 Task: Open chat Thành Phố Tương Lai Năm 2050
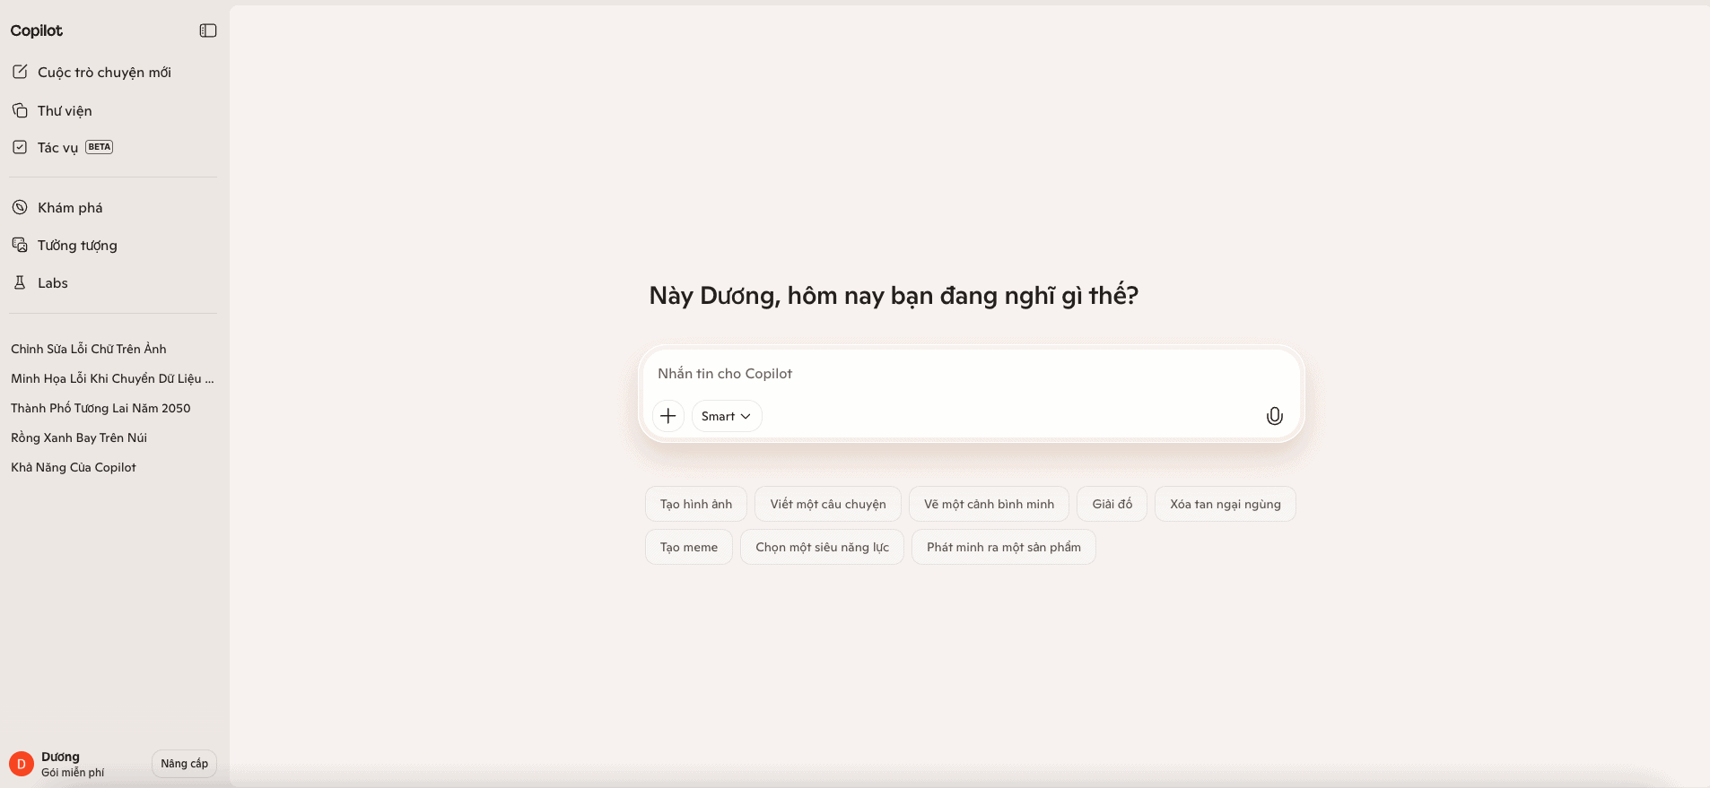click(x=100, y=408)
